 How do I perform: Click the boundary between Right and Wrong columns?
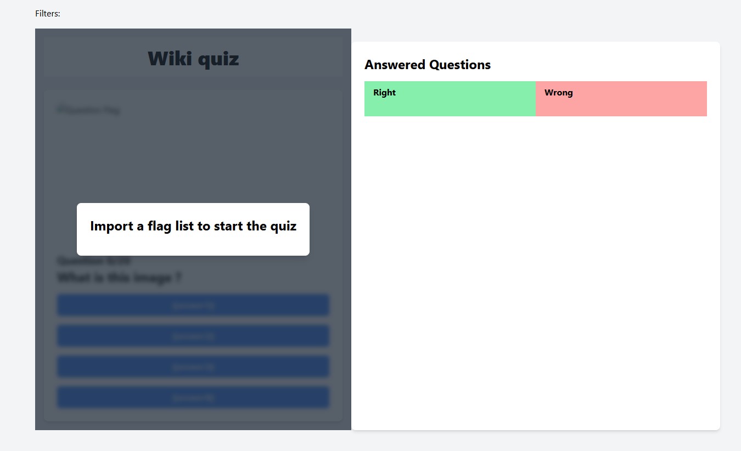(x=536, y=99)
